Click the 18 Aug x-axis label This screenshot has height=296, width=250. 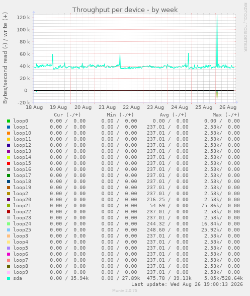point(34,107)
